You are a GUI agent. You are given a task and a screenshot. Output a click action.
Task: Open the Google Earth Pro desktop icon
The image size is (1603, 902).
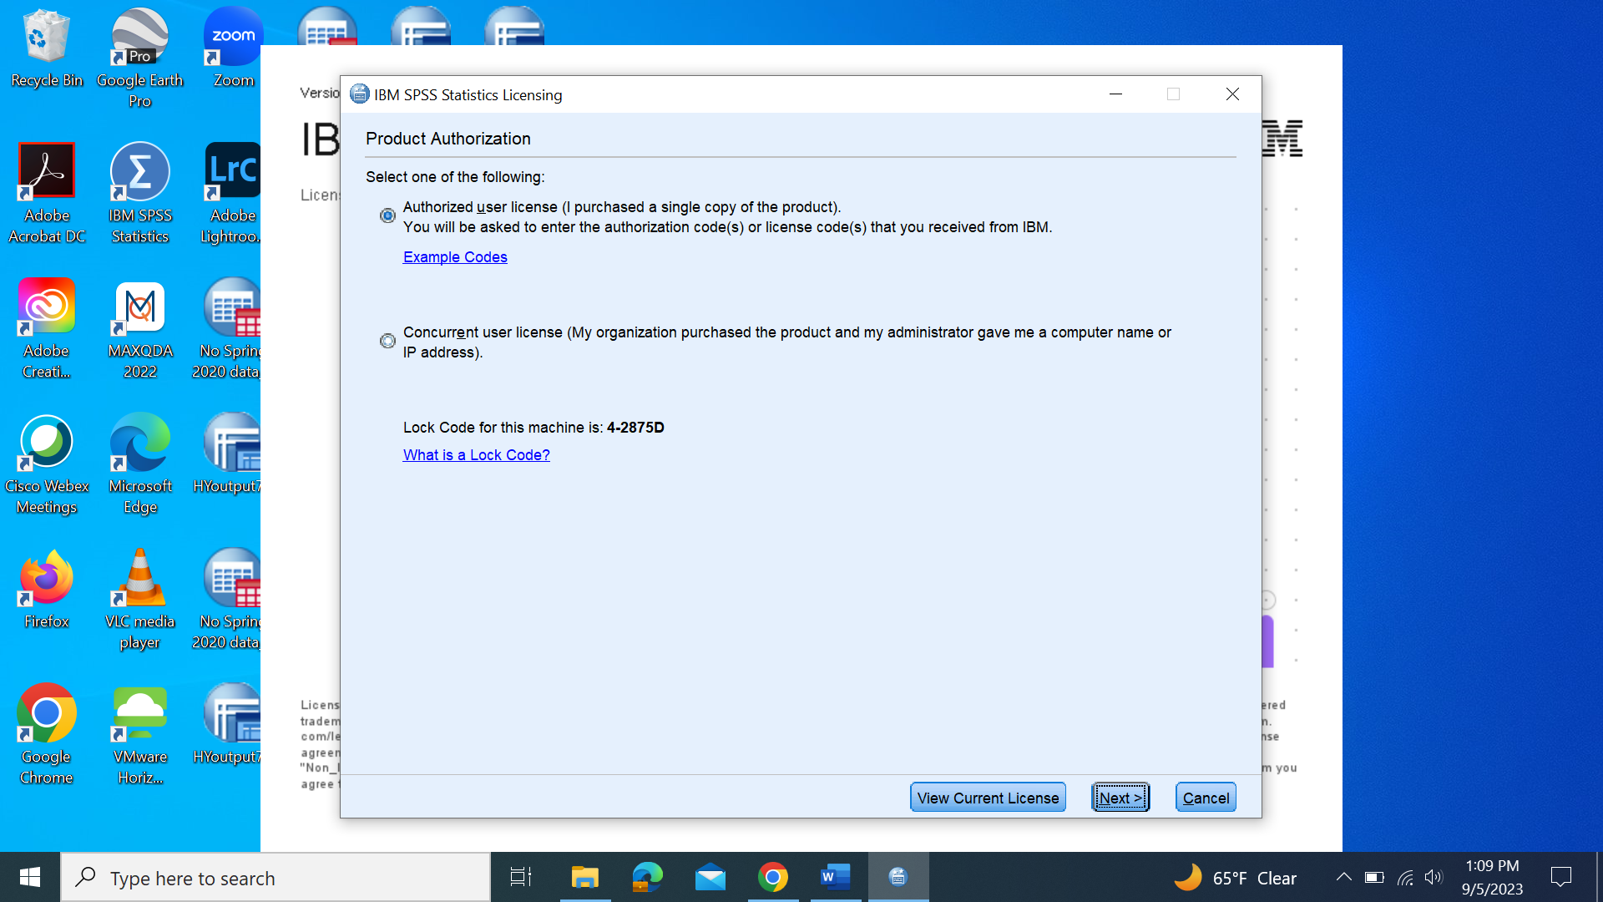pos(139,58)
